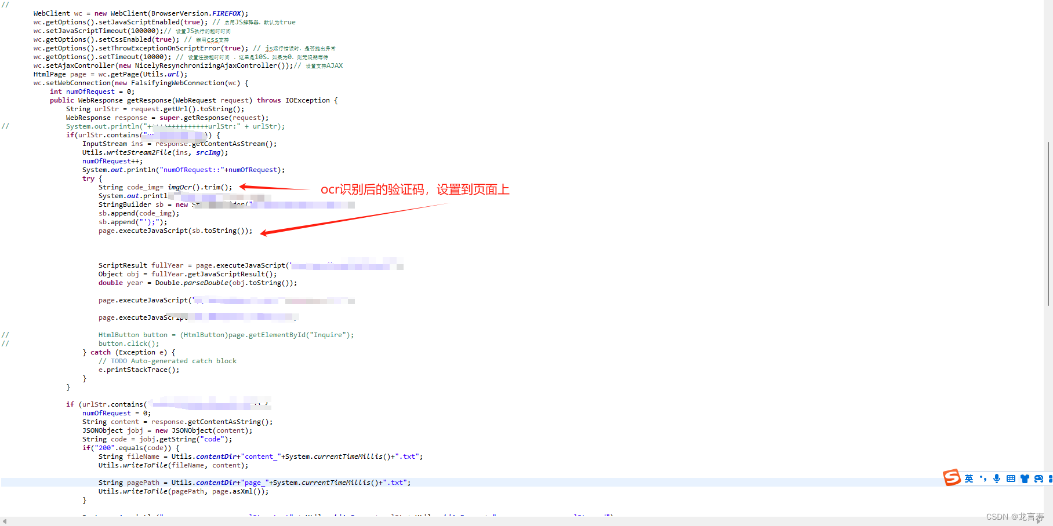Open the Sogou game controller icon
The image size is (1053, 526).
(1039, 478)
